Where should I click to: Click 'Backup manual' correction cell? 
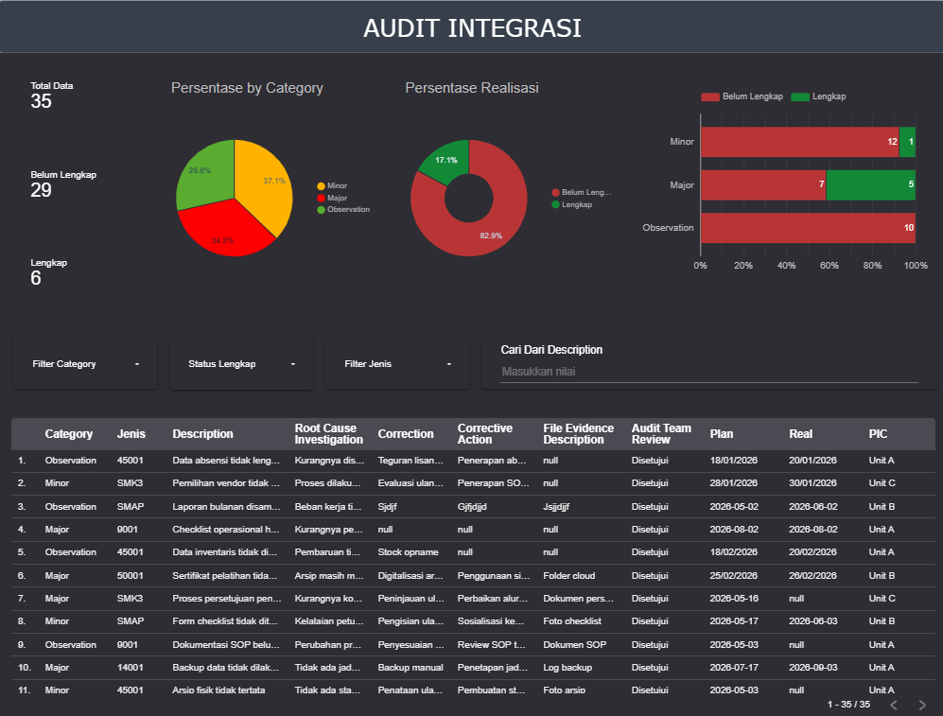tap(410, 668)
